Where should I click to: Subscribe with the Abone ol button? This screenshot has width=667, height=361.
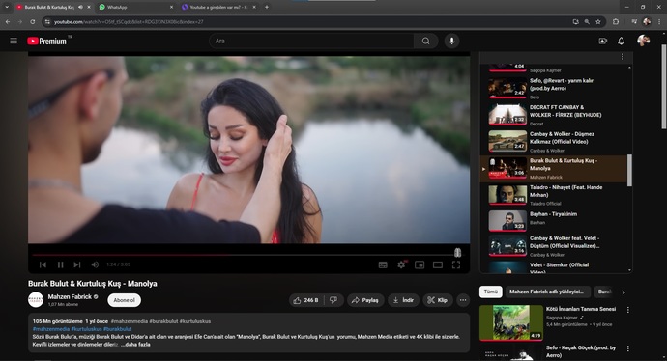pos(124,300)
